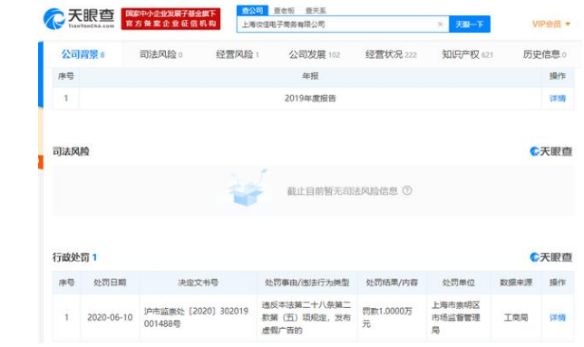Open 详情 for the administrative penalty row
This screenshot has width=584, height=347.
click(x=558, y=317)
